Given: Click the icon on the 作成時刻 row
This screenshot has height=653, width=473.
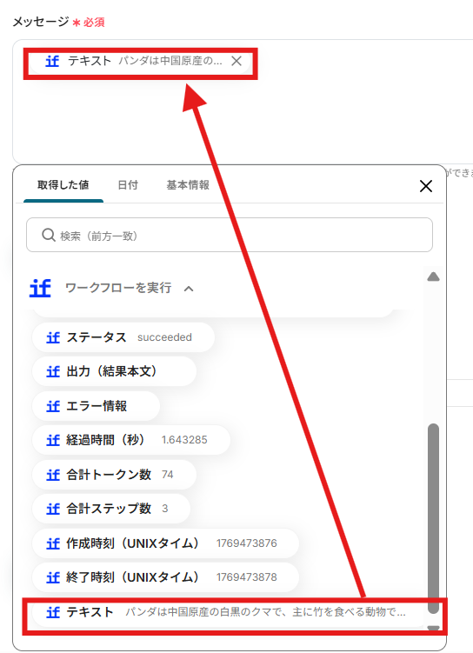Looking at the screenshot, I should (53, 543).
